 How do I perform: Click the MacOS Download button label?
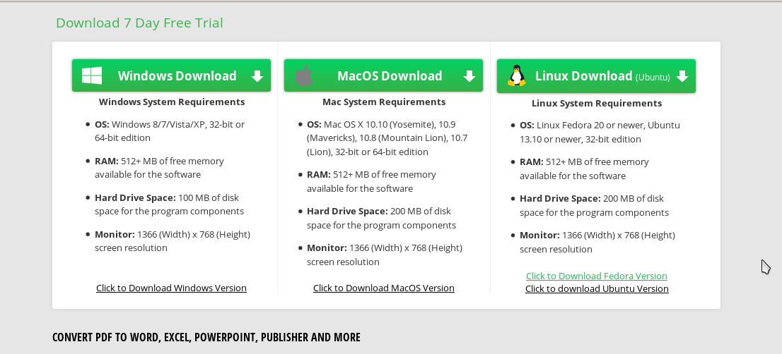tap(390, 75)
